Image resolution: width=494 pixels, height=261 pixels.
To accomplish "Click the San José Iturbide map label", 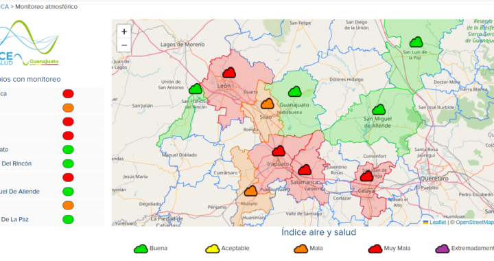I will click(436, 107).
